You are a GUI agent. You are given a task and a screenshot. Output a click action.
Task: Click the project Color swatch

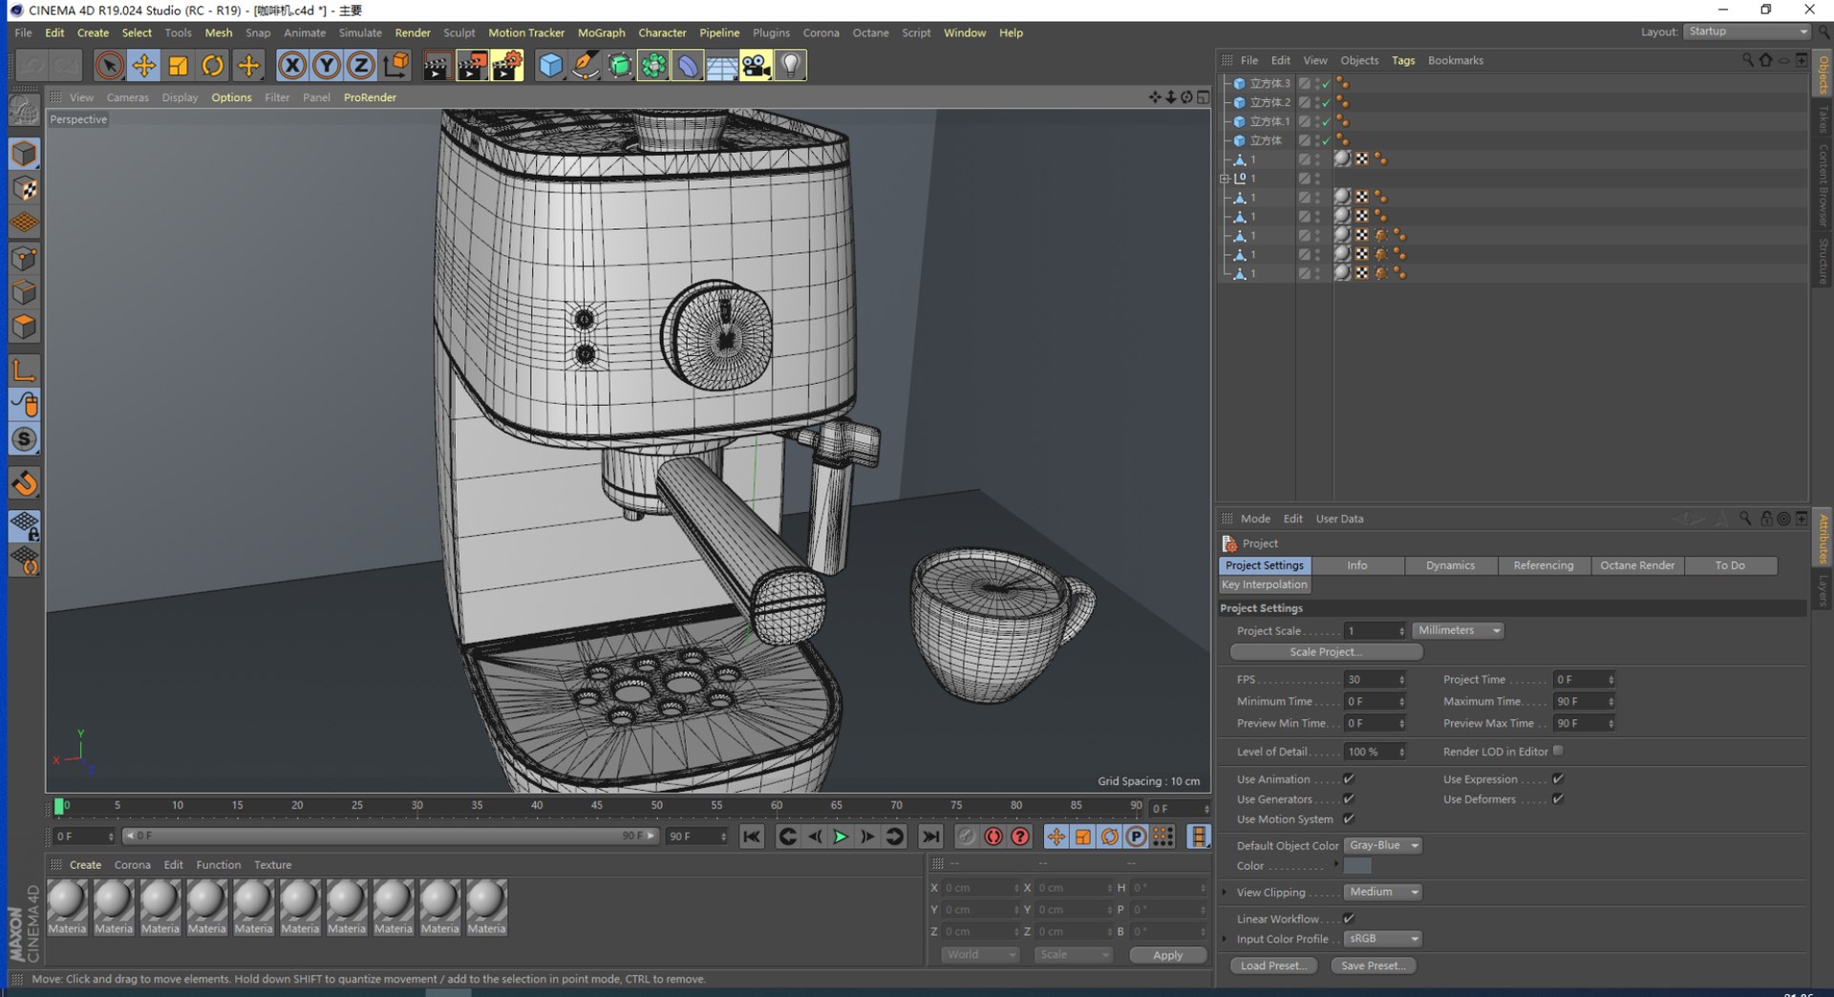tap(1357, 866)
